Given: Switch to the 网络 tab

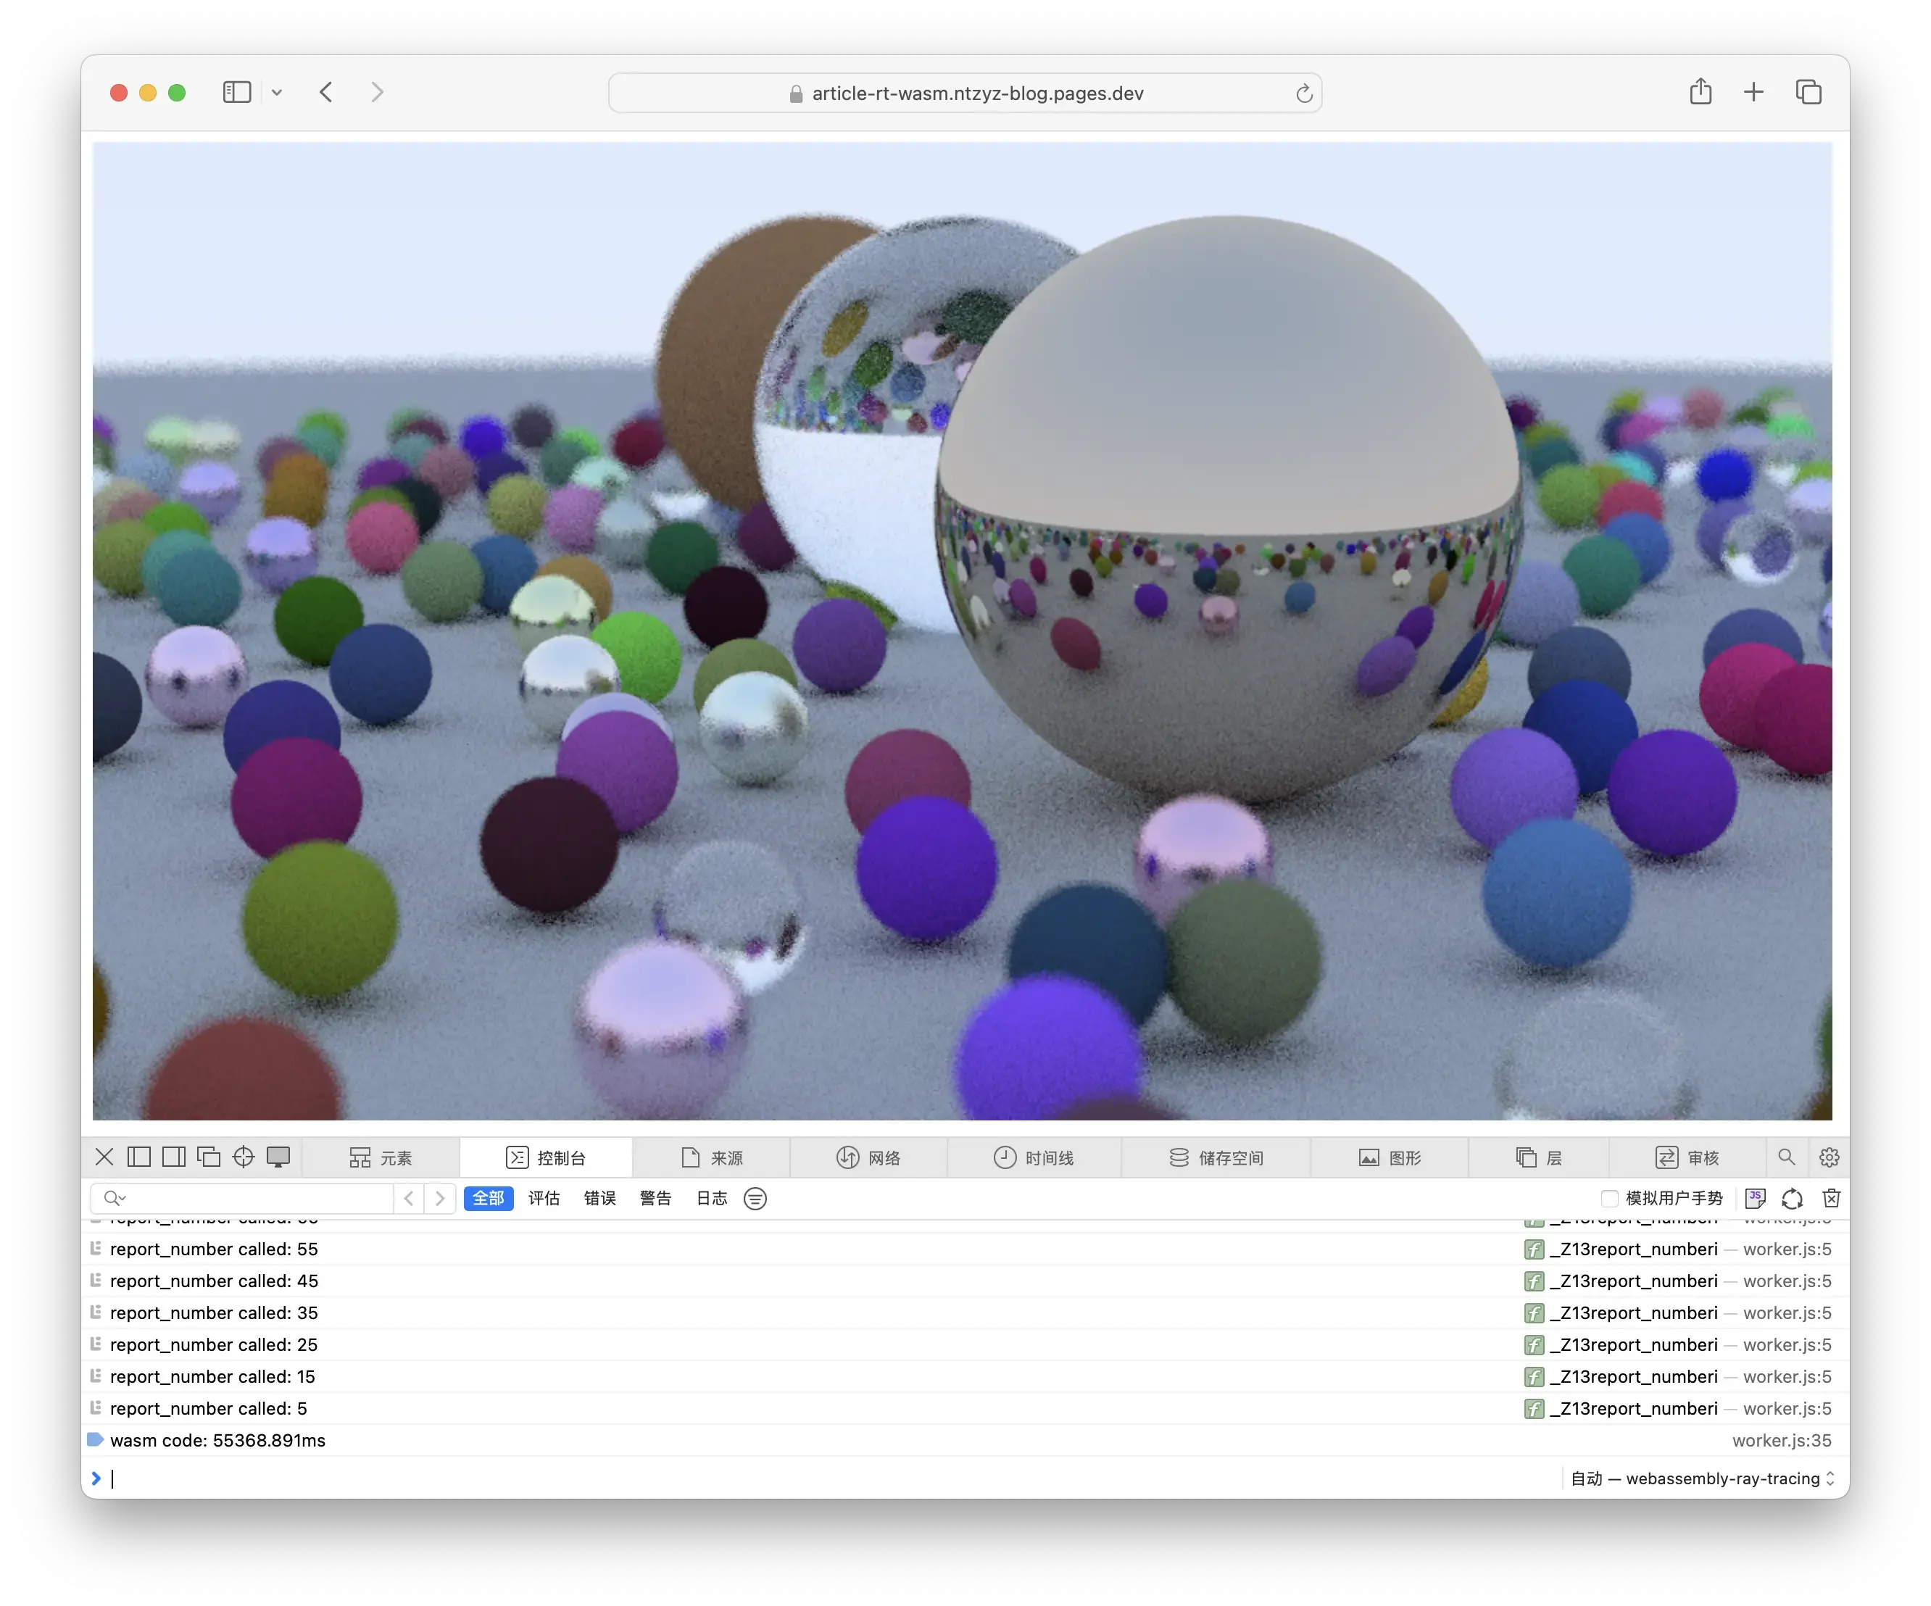Looking at the screenshot, I should 869,1157.
